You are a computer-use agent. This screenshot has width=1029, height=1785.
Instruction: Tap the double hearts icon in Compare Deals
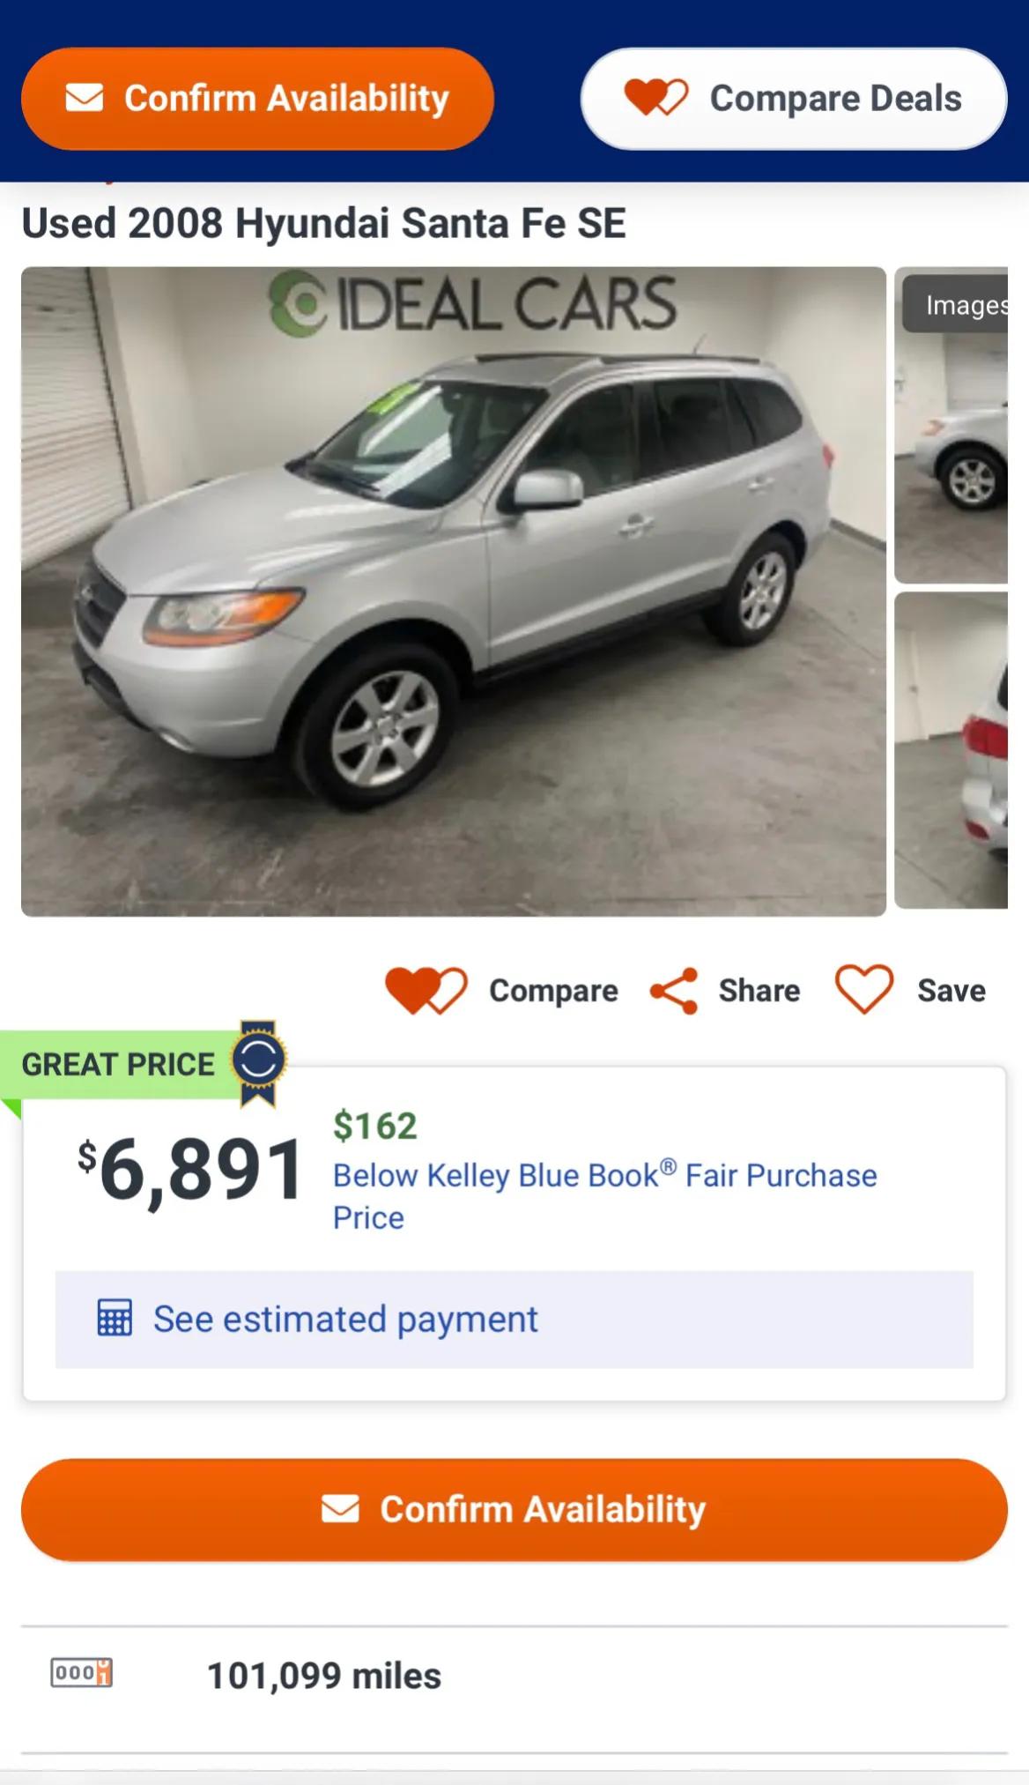tap(656, 97)
